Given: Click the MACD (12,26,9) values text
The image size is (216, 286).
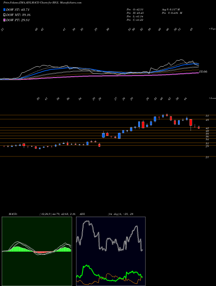Looking at the screenshot, I should tap(57, 214).
